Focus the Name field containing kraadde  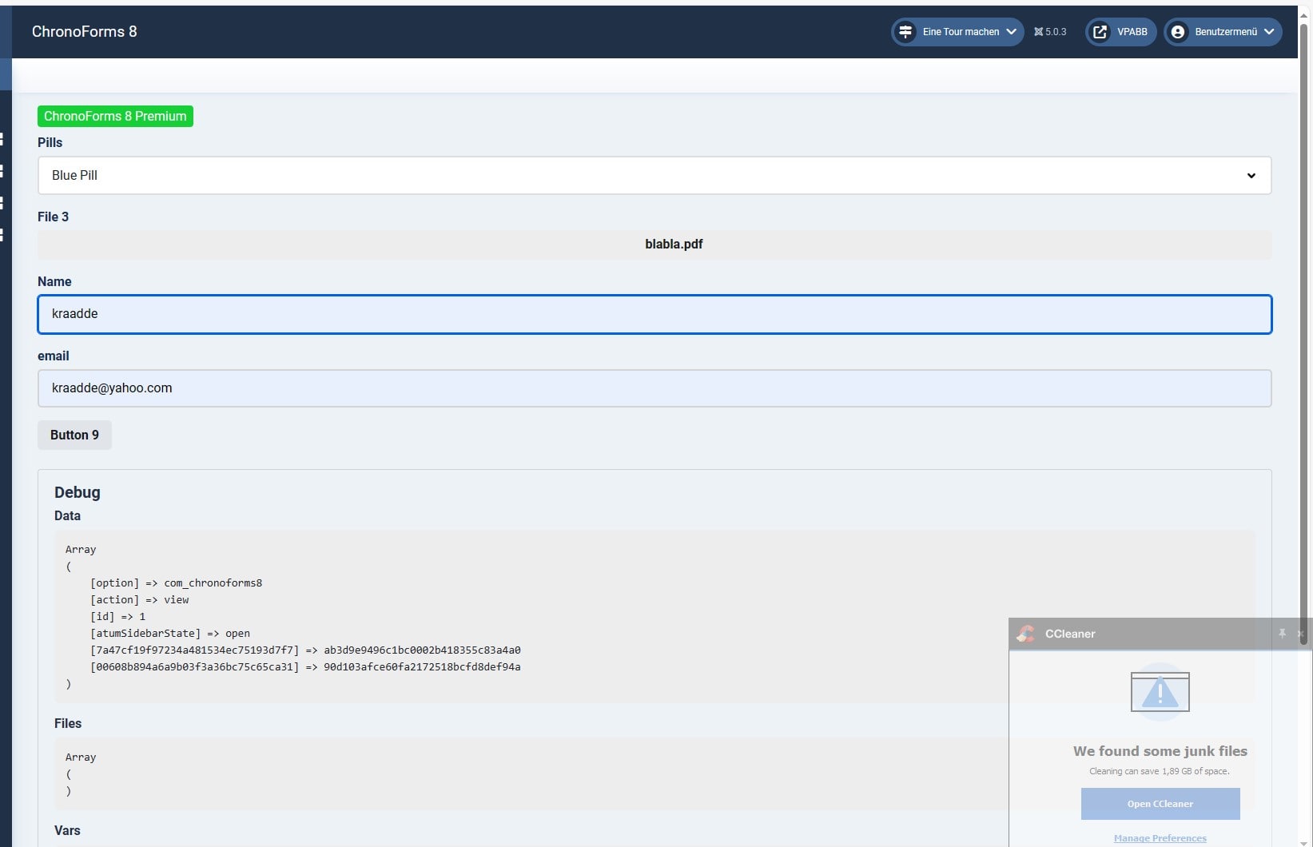[x=654, y=314]
